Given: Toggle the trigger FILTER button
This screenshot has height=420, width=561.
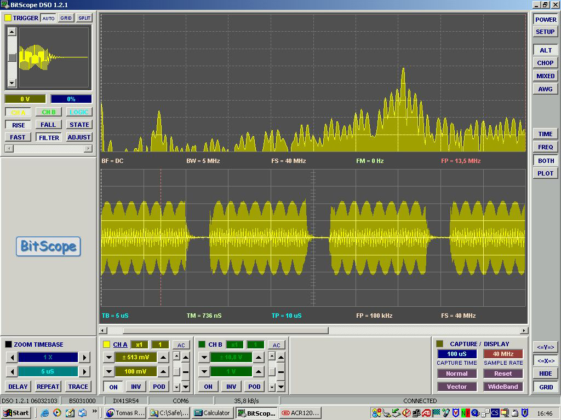Looking at the screenshot, I should (49, 137).
